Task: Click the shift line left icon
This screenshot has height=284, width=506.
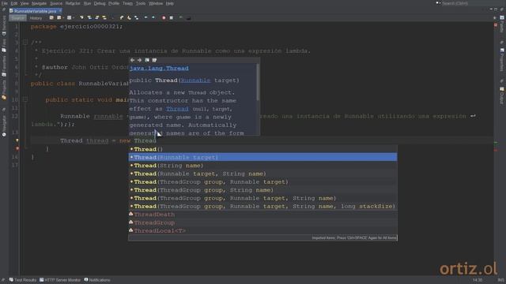Action: click(x=145, y=17)
